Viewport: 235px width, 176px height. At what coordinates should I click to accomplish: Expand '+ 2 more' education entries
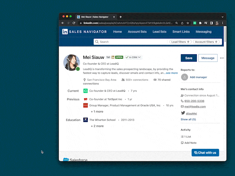97,126
